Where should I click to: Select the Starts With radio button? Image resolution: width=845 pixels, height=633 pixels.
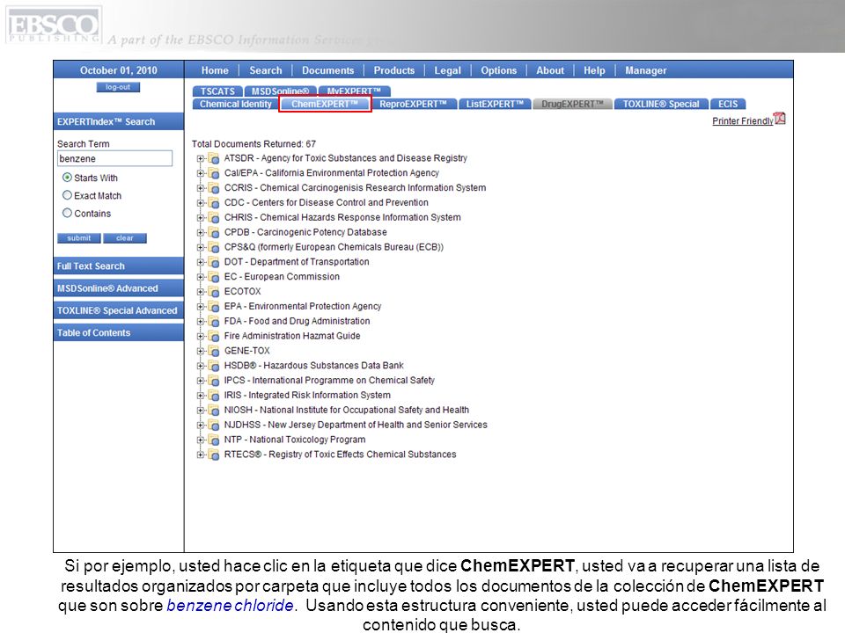(68, 178)
